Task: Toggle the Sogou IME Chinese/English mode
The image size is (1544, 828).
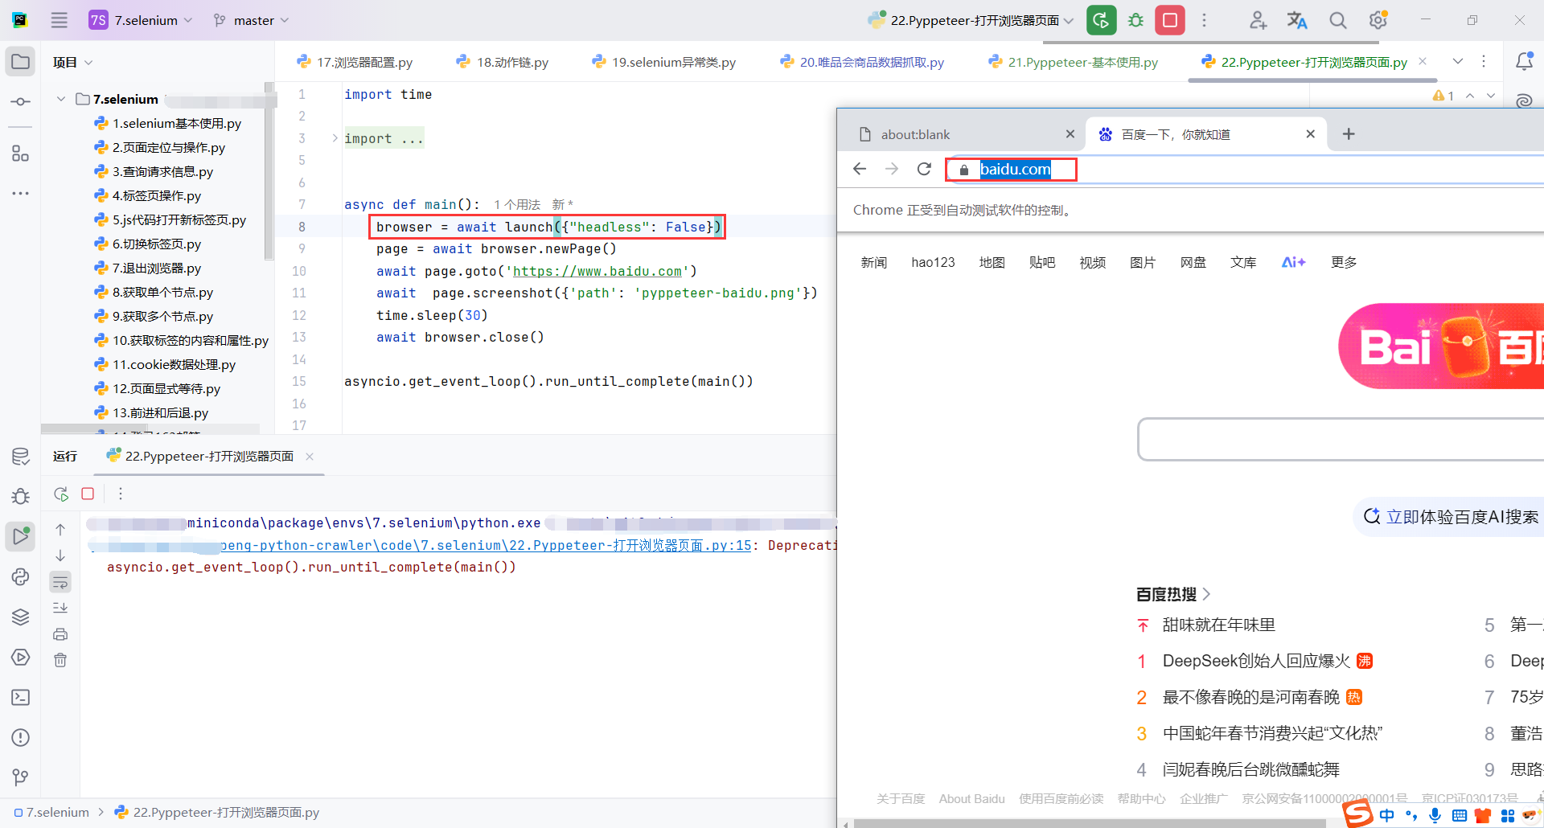Action: click(1387, 815)
